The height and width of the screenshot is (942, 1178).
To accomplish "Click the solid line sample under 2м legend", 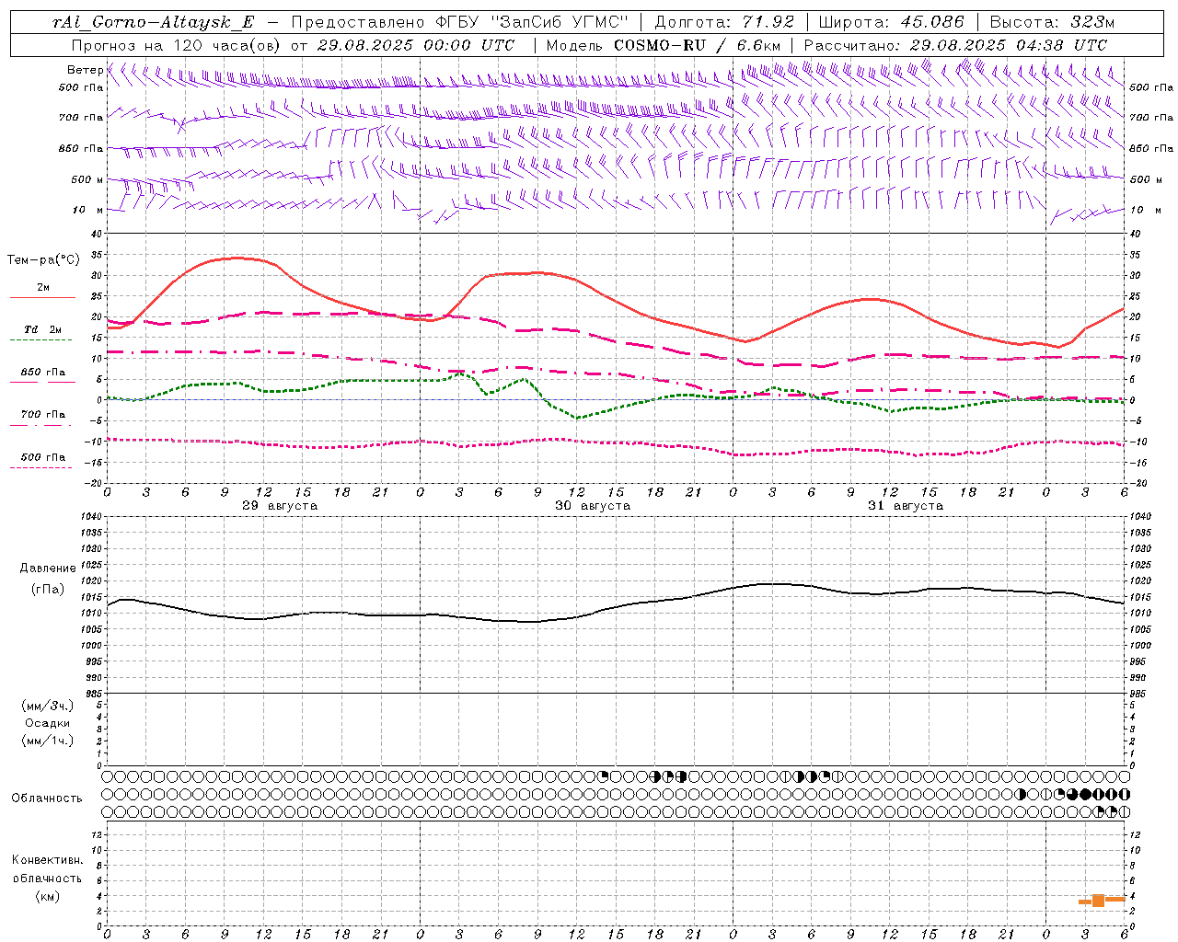I will tap(42, 297).
